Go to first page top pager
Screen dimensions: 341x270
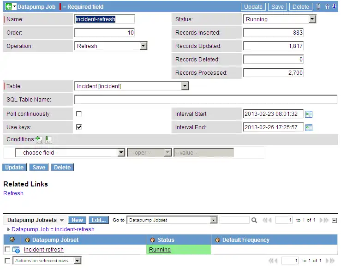coord(265,220)
